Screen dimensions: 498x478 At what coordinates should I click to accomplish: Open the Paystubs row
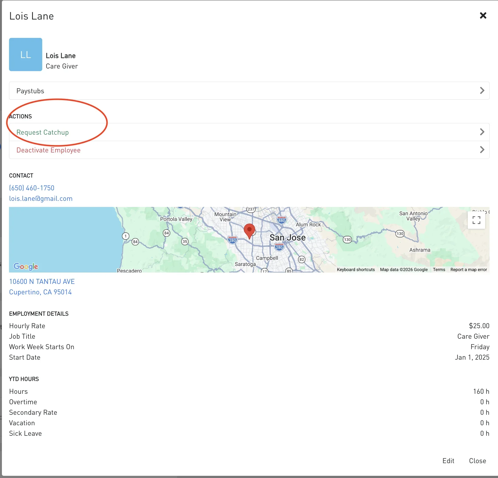tap(249, 91)
